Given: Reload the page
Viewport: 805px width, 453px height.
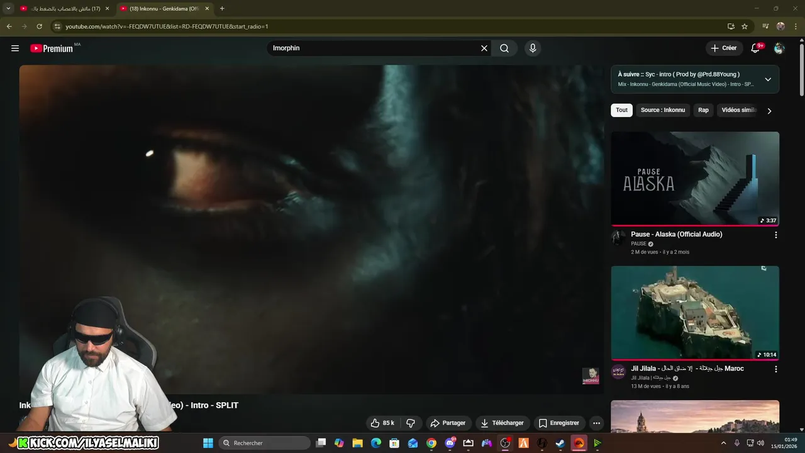Looking at the screenshot, I should 39,26.
